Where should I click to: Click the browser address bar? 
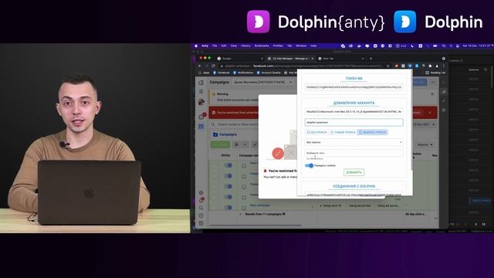pos(304,66)
